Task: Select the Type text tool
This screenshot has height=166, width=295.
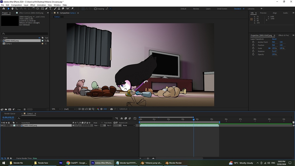Action: pos(50,9)
